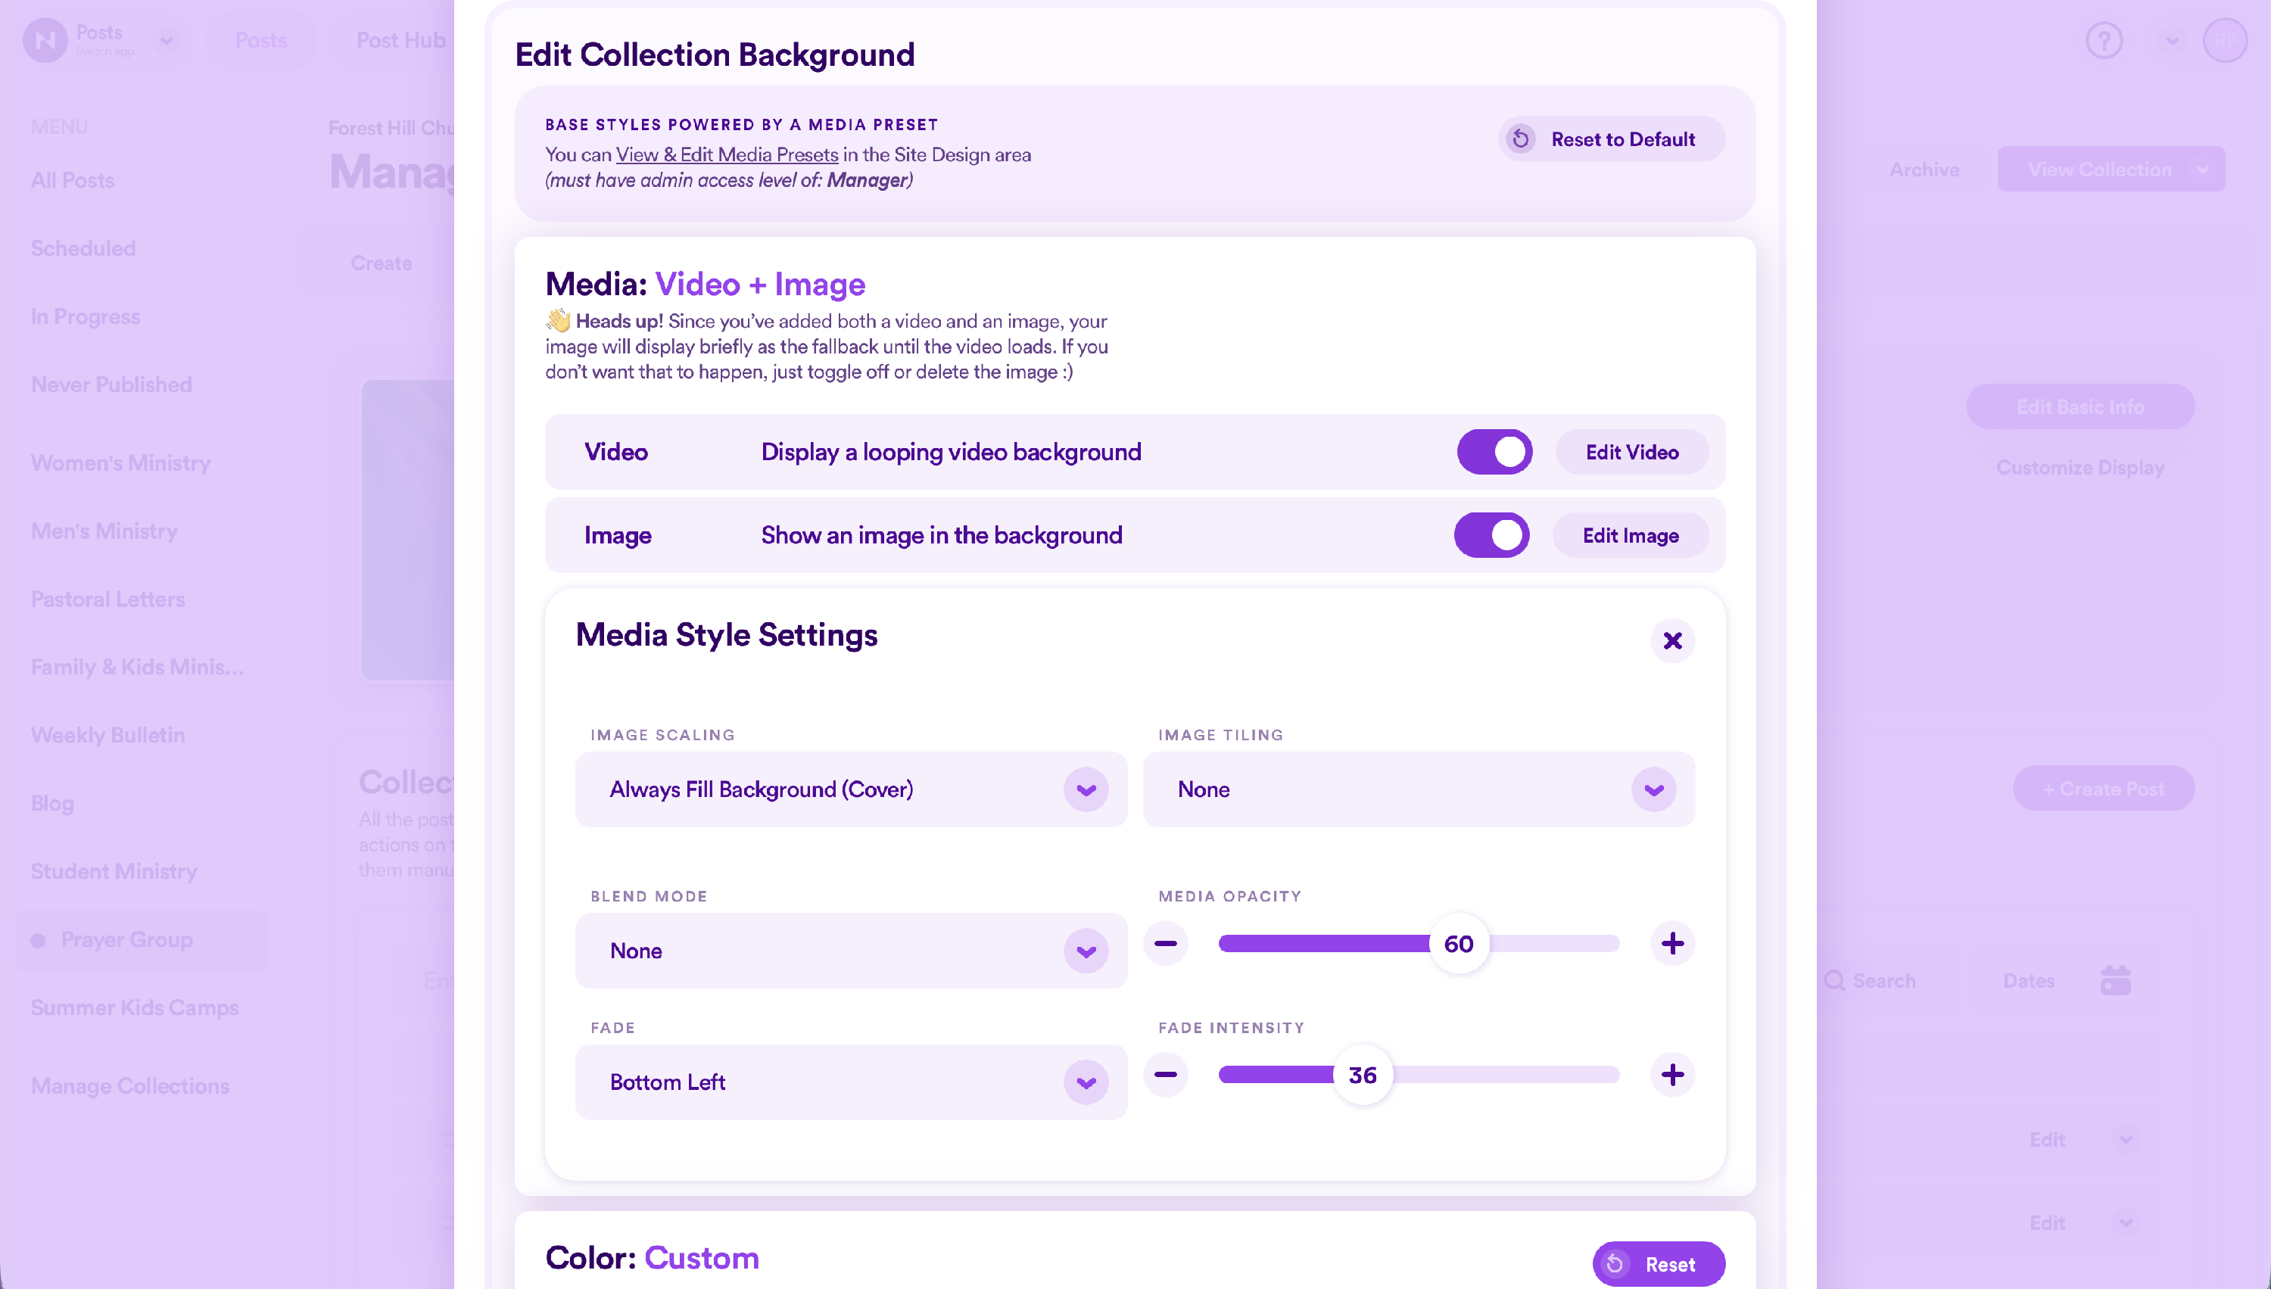Expand the Blend Mode dropdown
This screenshot has width=2271, height=1289.
[851, 951]
